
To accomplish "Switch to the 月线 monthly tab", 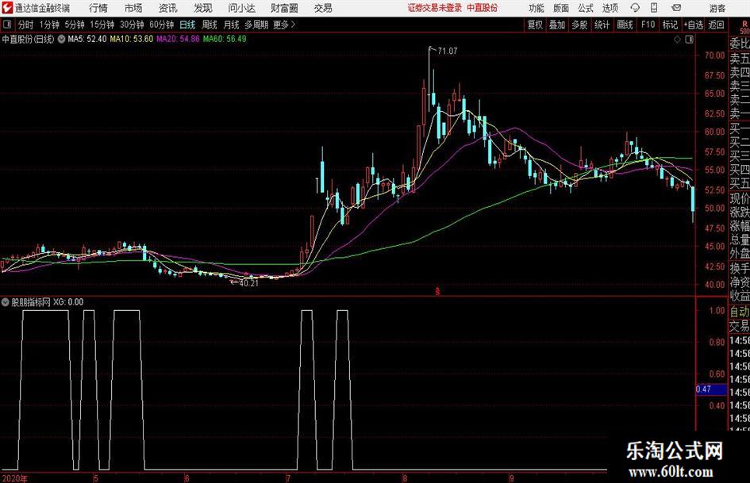I will click(x=232, y=25).
